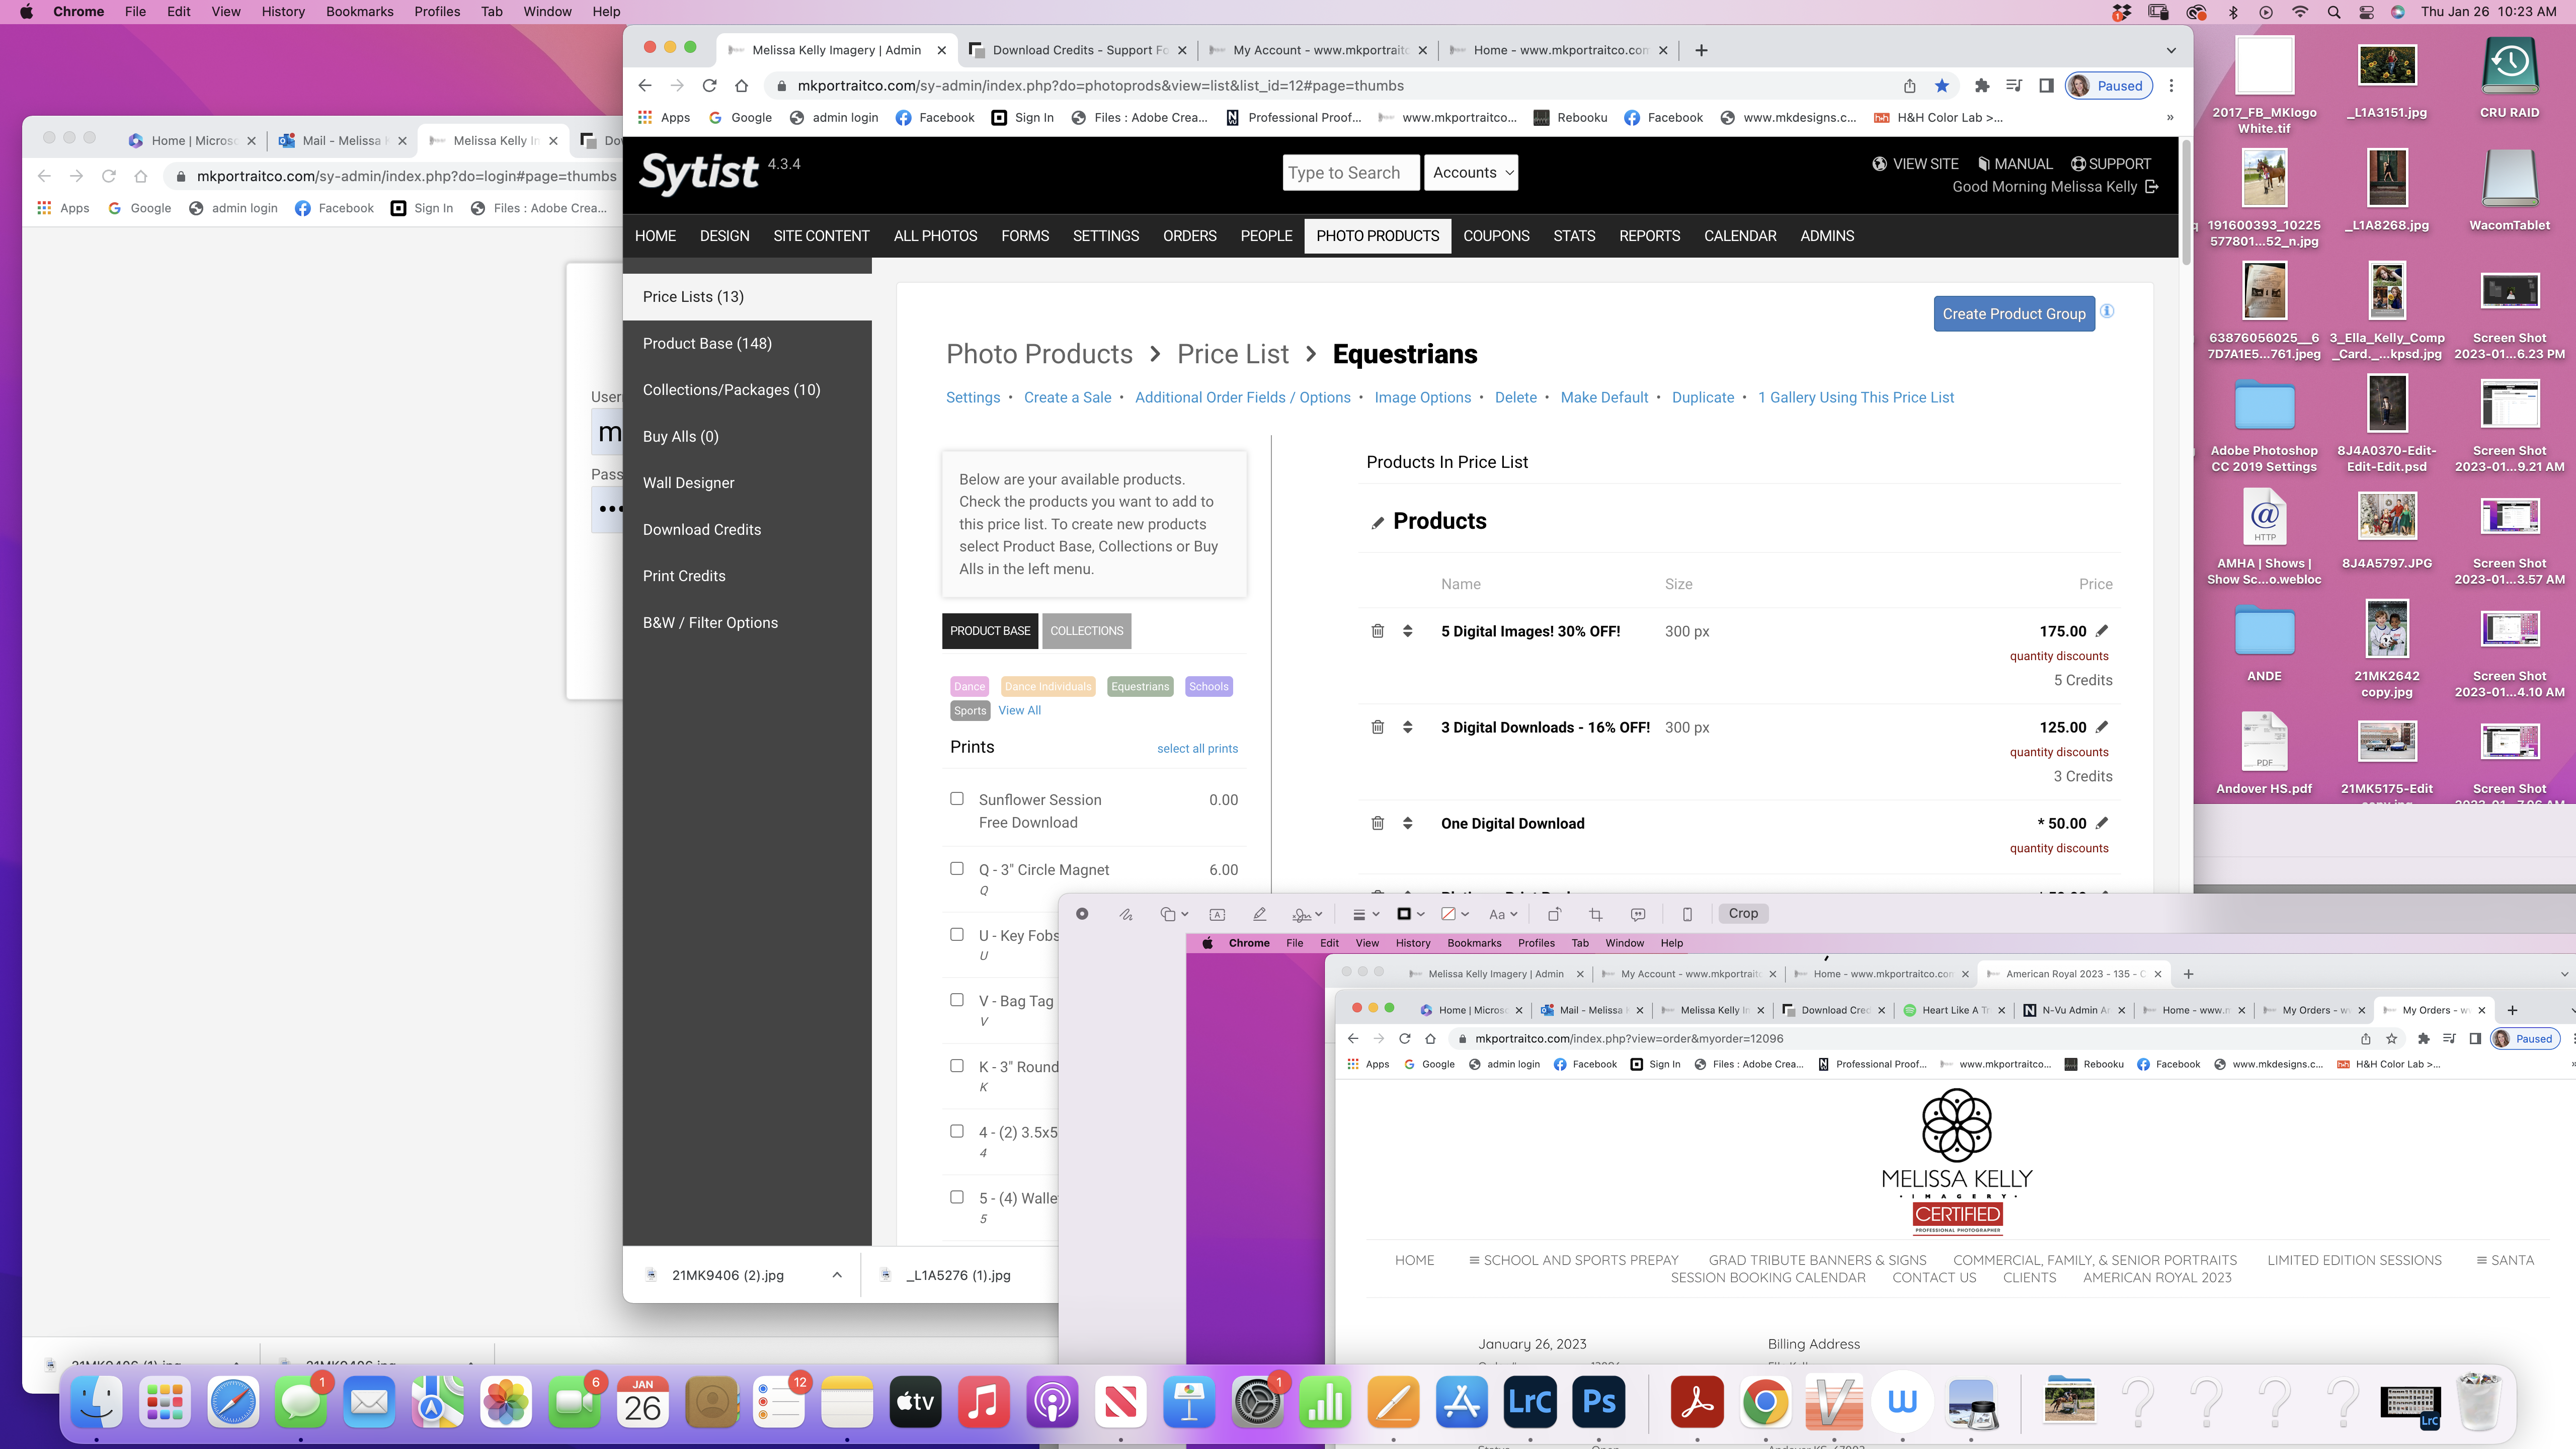
Task: Open the Chrome three-dot menu
Action: point(2171,86)
